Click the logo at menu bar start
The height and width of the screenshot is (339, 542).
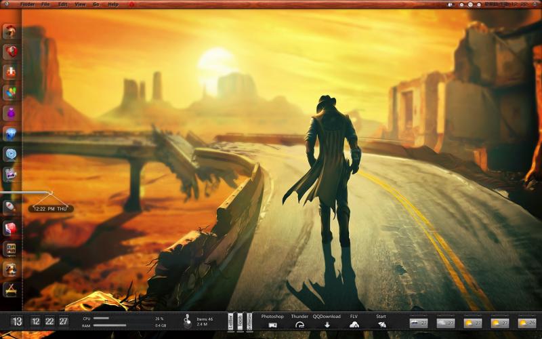click(6, 4)
